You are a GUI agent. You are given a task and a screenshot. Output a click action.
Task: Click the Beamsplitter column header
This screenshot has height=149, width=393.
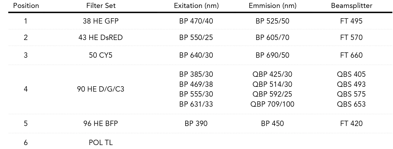point(352,6)
